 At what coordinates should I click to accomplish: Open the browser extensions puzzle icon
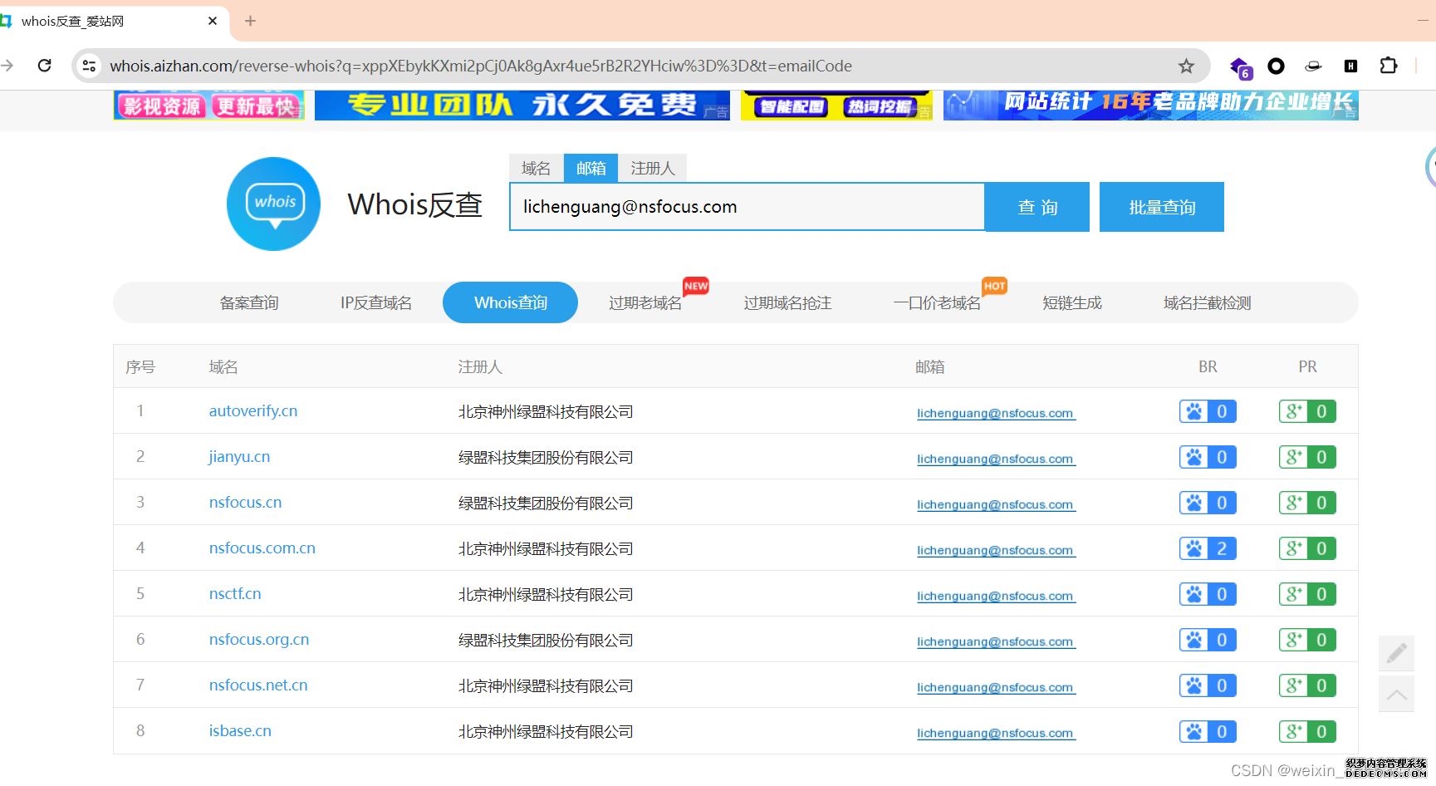pos(1388,66)
